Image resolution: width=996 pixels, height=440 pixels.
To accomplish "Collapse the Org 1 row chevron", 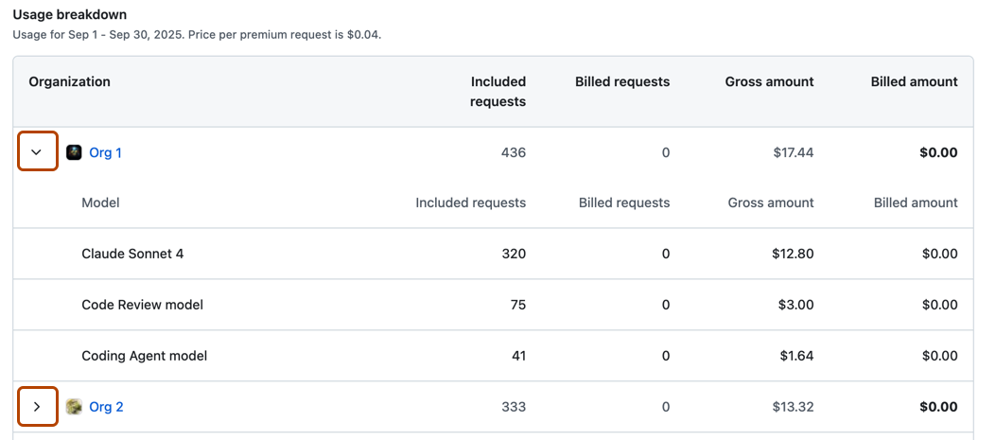I will (x=38, y=152).
